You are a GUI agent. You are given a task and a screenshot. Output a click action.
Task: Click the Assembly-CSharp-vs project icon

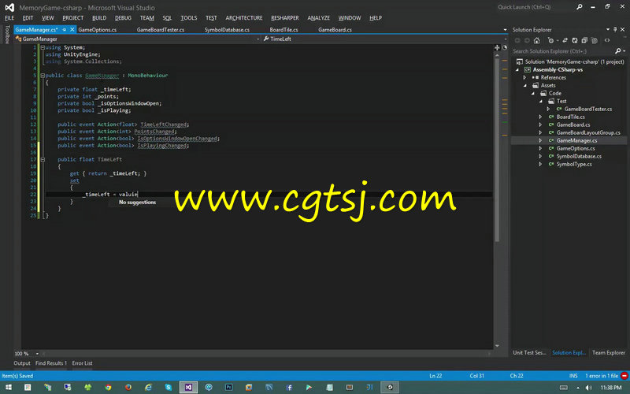[x=528, y=69]
